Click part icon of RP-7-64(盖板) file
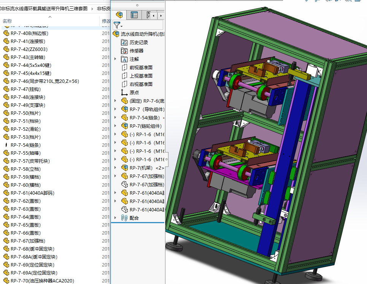This screenshot has height=284, width=367. point(6,217)
